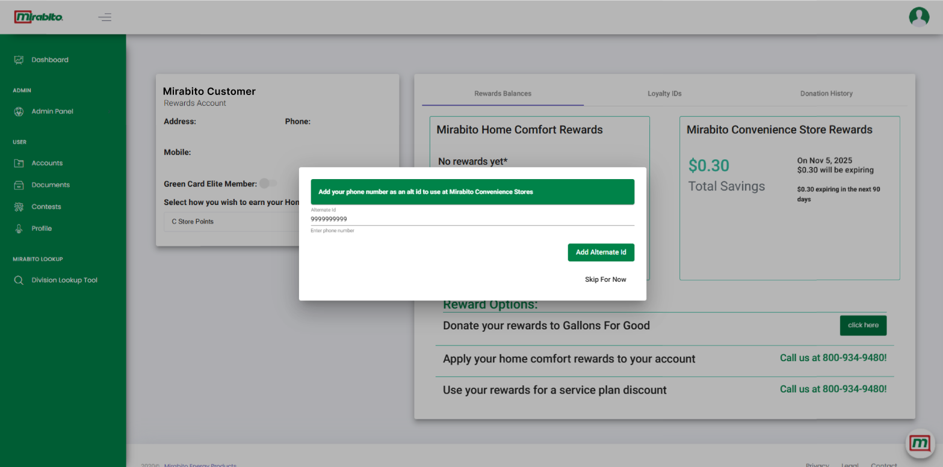The width and height of the screenshot is (943, 467).
Task: Collapse sidebar using hamburger menu icon
Action: pos(105,17)
